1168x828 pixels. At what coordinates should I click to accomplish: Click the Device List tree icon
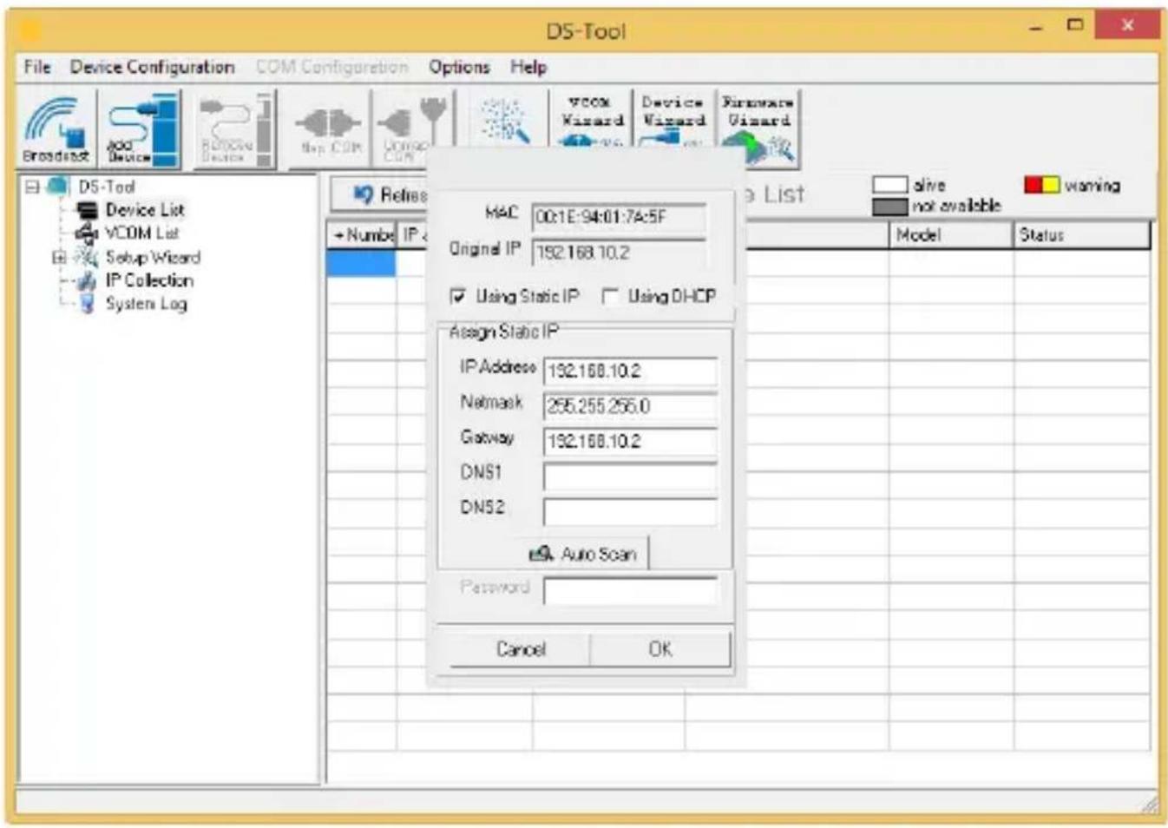(87, 210)
